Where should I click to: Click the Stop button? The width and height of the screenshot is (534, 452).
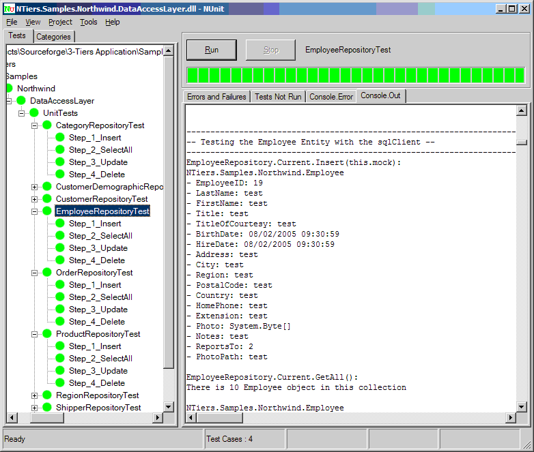tap(270, 50)
